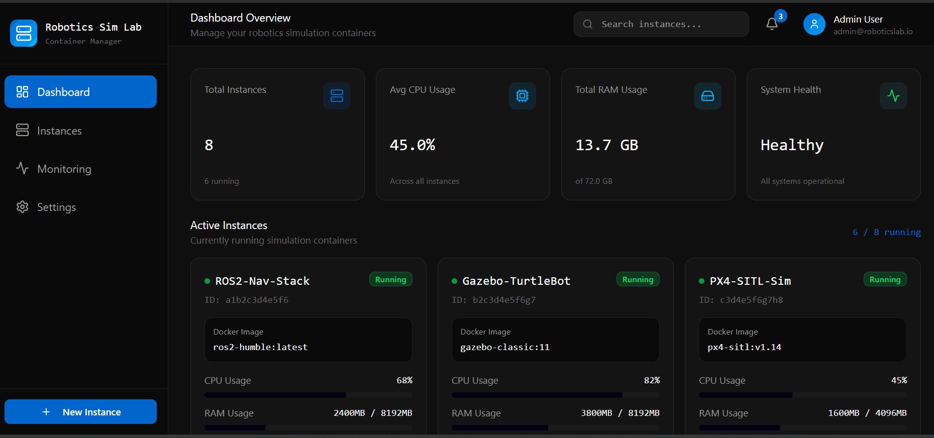The width and height of the screenshot is (934, 438).
Task: Open the Dashboard sidebar item
Action: [80, 92]
